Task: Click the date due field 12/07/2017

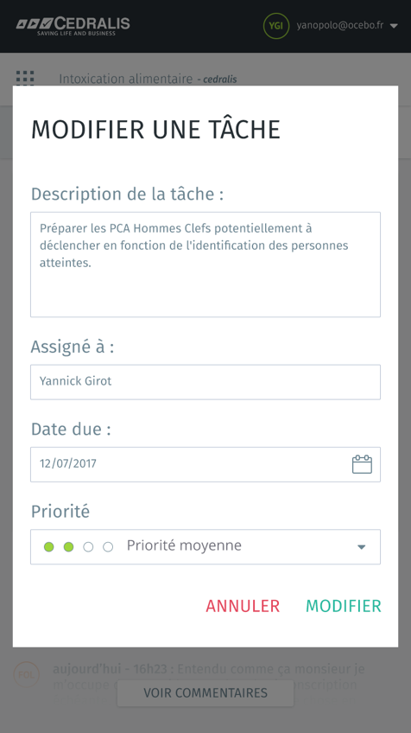Action: tap(205, 464)
